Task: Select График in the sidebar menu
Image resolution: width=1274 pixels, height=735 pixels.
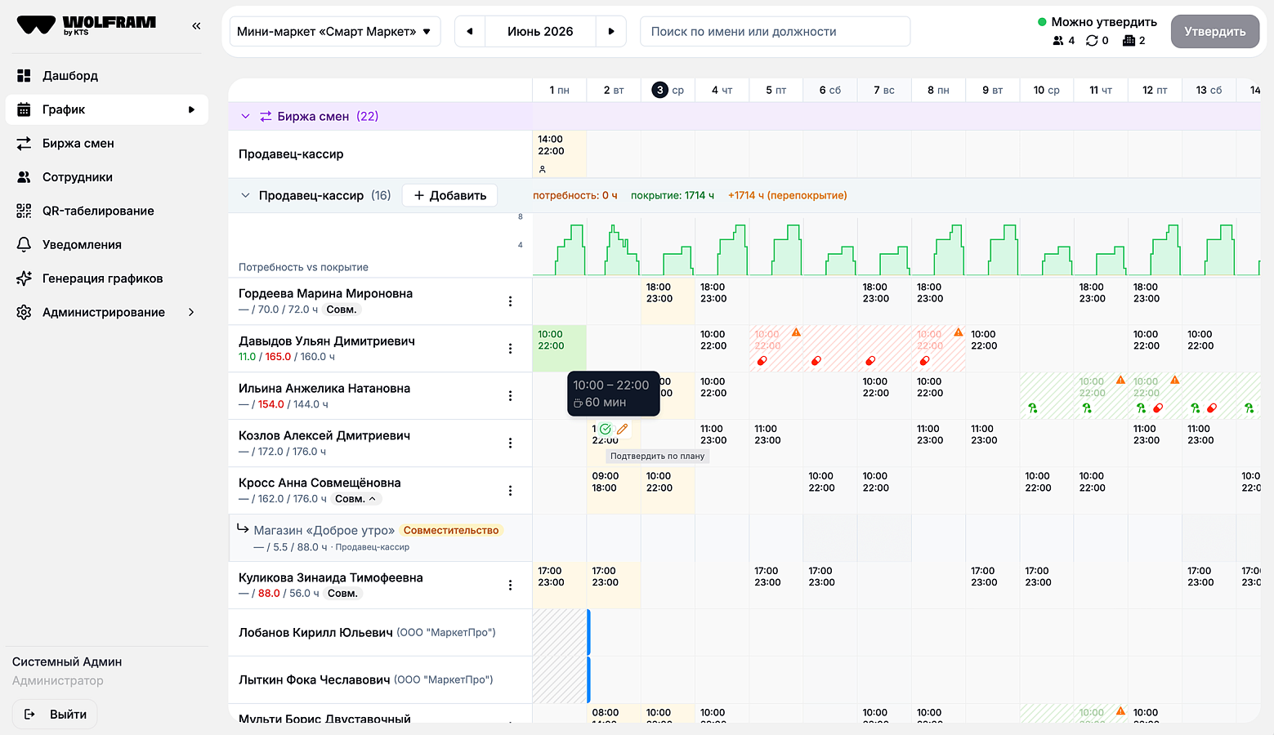Action: [x=106, y=109]
